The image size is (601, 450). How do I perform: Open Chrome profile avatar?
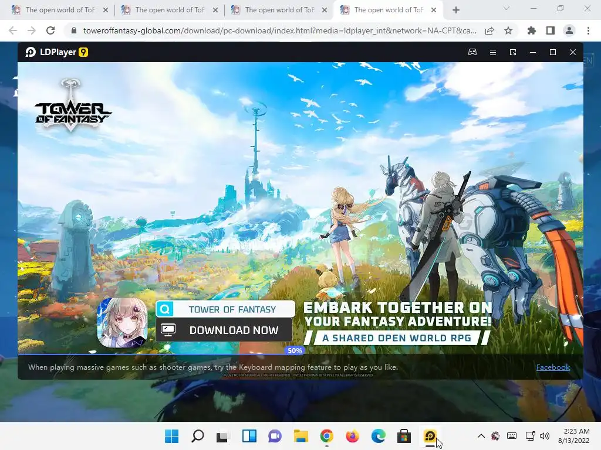pos(569,30)
